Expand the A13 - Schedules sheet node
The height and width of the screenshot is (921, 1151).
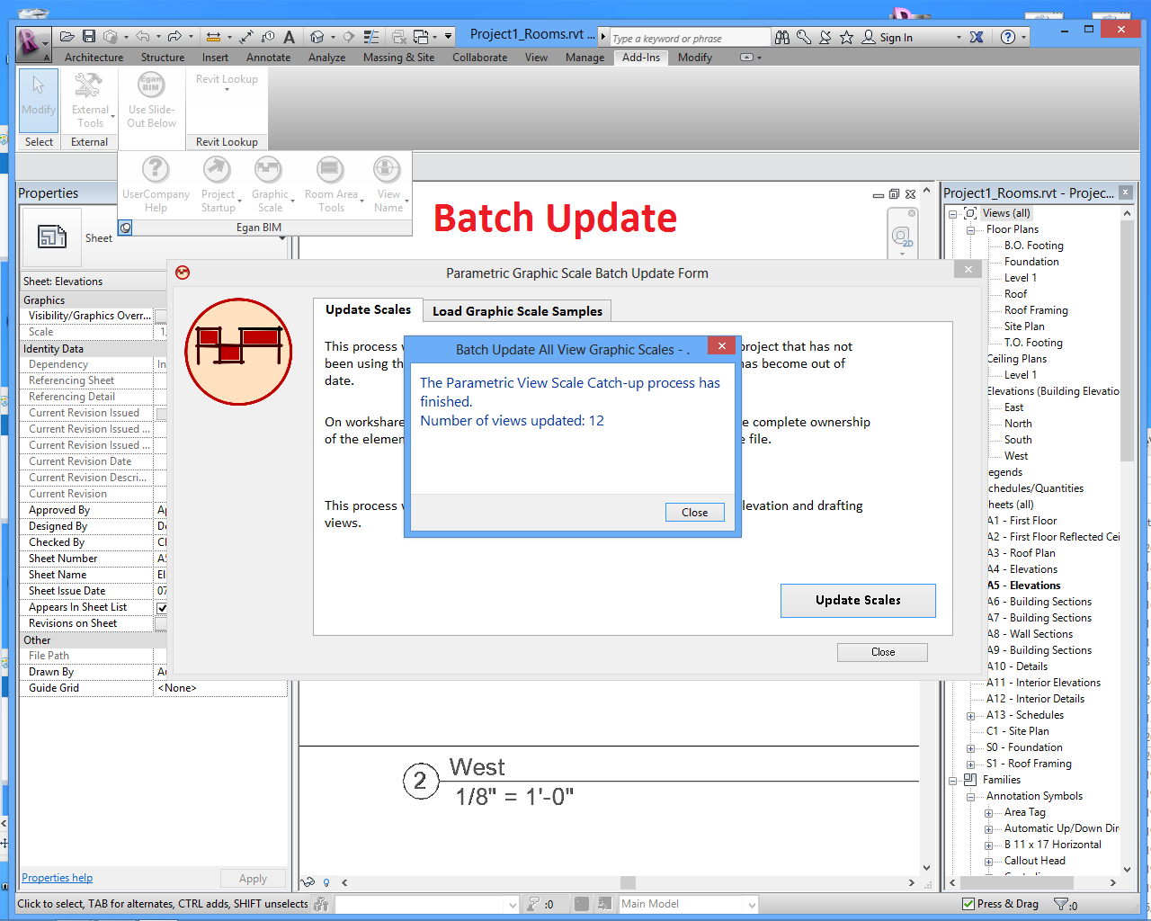pyautogui.click(x=970, y=716)
